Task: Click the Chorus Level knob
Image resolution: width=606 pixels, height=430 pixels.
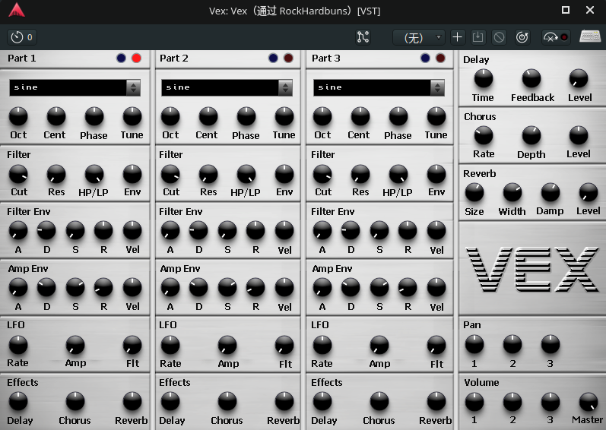Action: coord(579,135)
